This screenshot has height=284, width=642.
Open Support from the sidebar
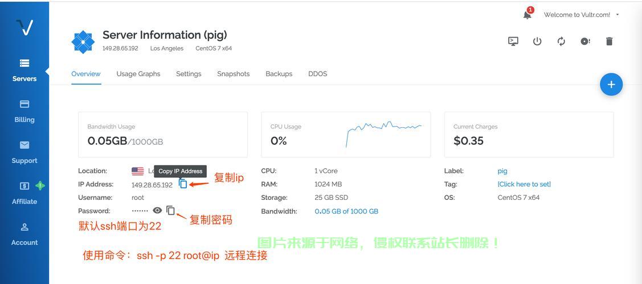coord(24,152)
